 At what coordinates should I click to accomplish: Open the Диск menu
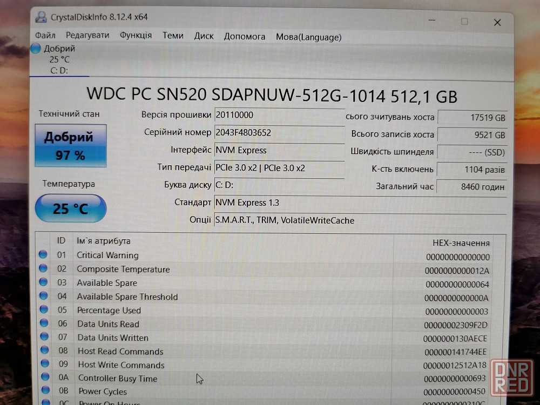204,36
